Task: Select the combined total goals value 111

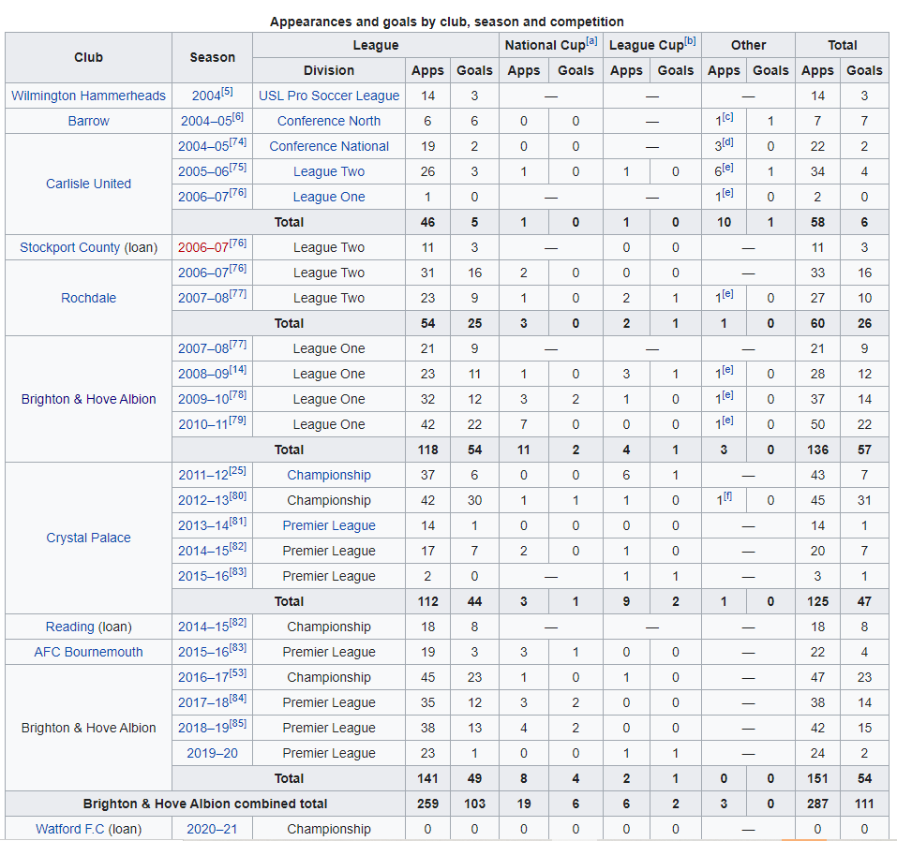Action: click(x=864, y=804)
